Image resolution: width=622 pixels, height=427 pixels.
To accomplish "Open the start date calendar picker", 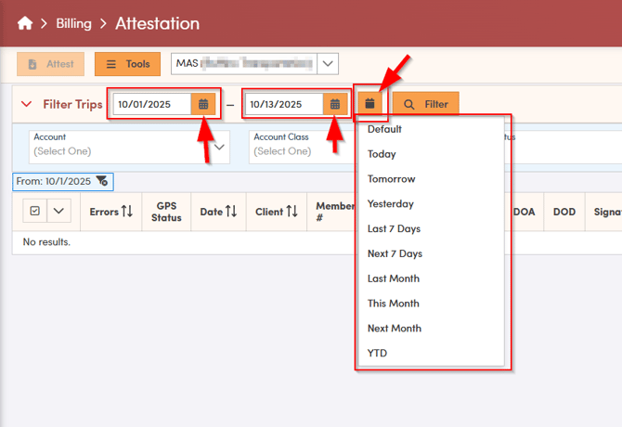I will tap(203, 105).
